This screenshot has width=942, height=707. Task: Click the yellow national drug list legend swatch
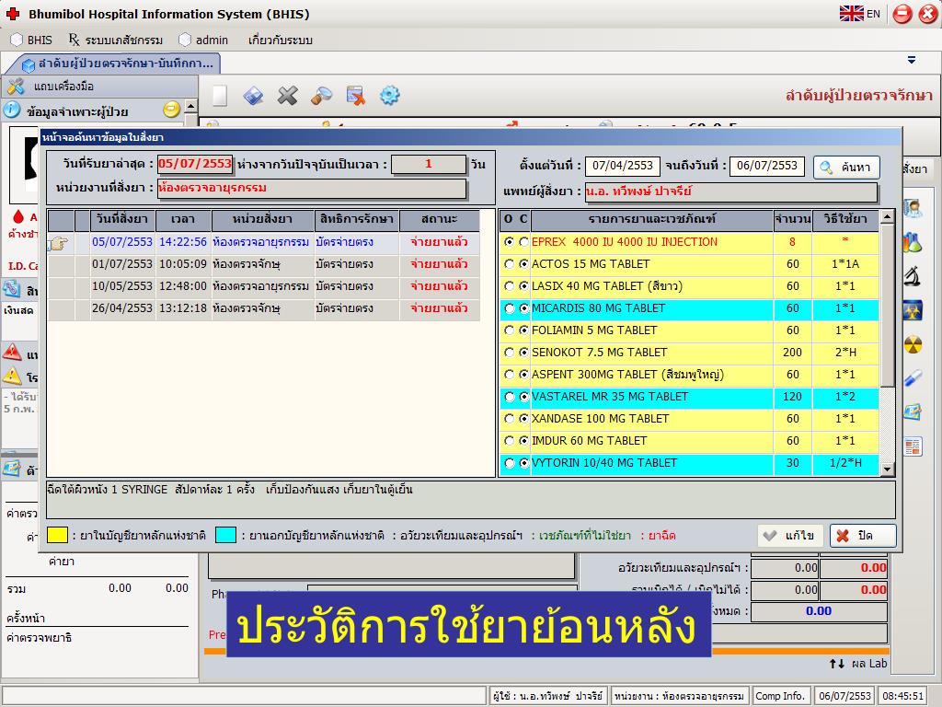pos(58,535)
